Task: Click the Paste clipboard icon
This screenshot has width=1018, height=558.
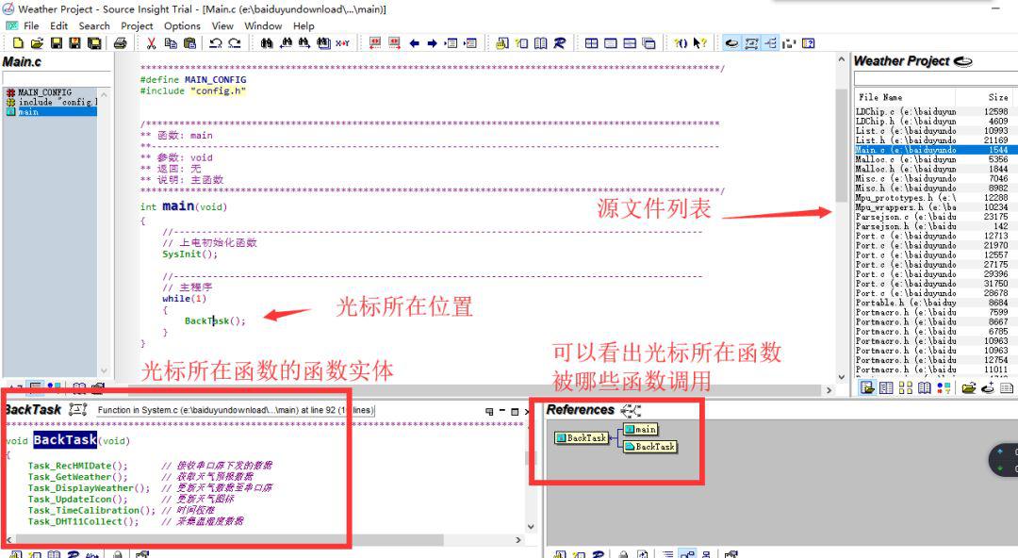Action: click(189, 43)
